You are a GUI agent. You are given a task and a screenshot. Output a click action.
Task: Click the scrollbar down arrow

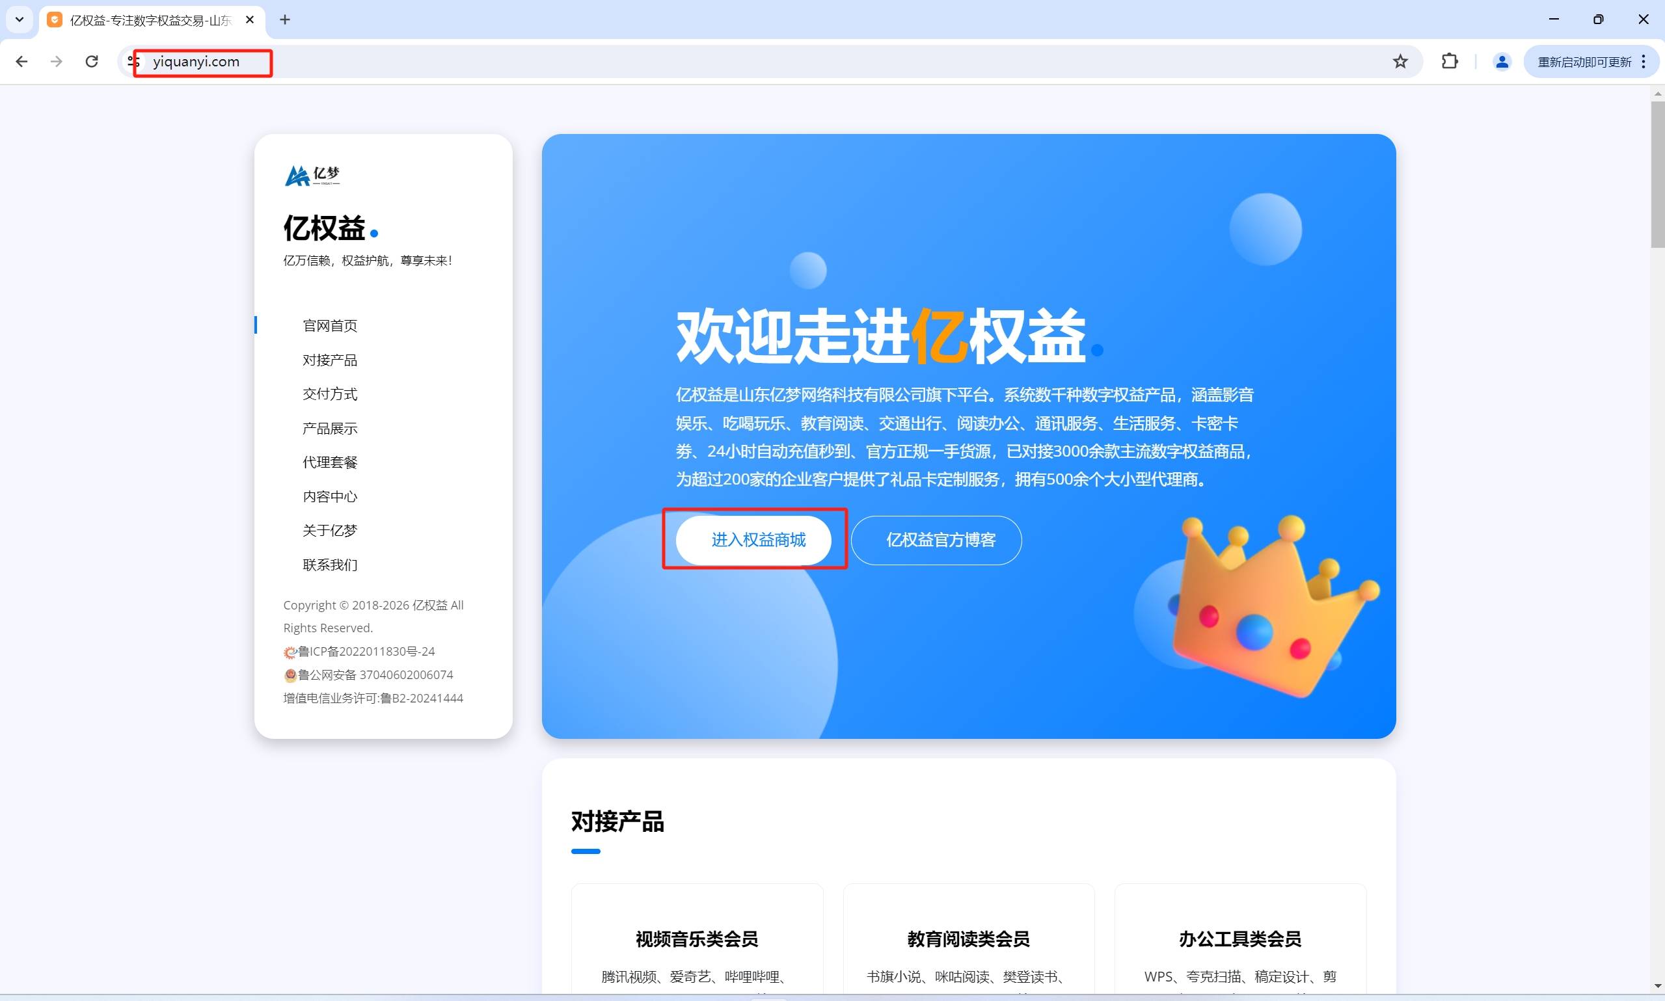point(1658,986)
